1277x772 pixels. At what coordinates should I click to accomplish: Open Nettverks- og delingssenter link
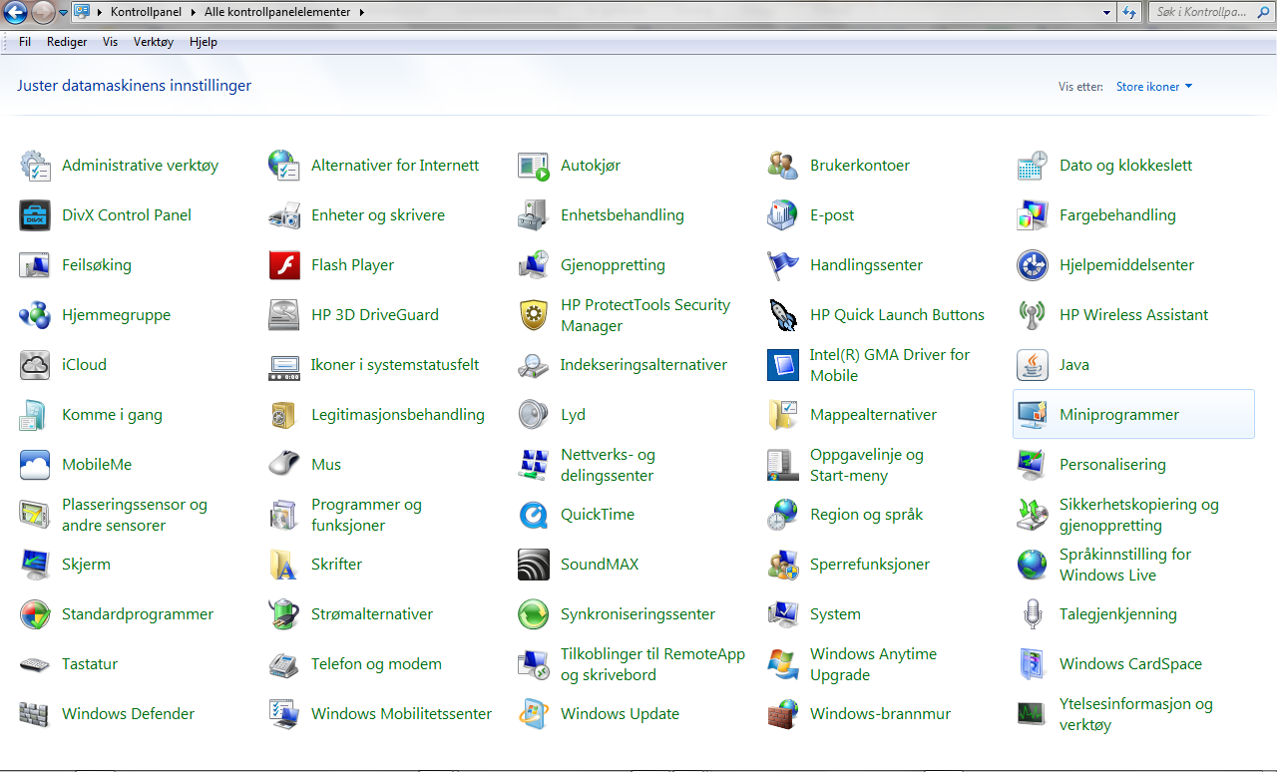(608, 465)
